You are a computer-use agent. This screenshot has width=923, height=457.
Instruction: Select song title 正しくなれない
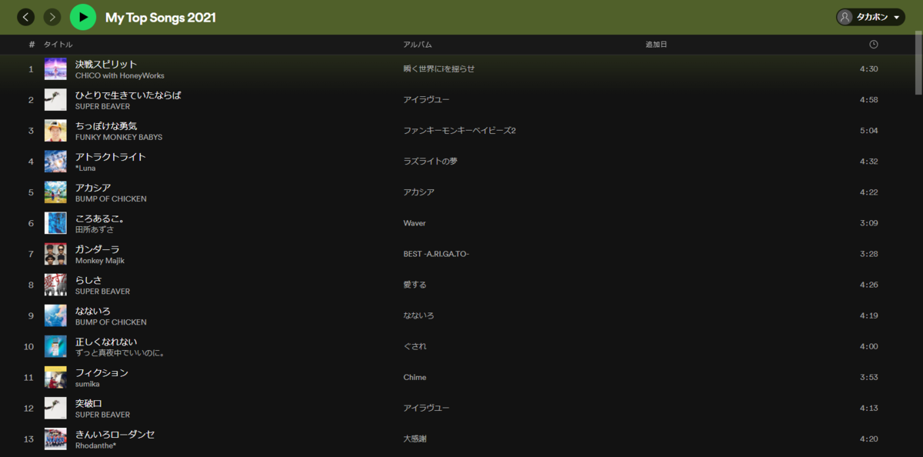point(106,341)
